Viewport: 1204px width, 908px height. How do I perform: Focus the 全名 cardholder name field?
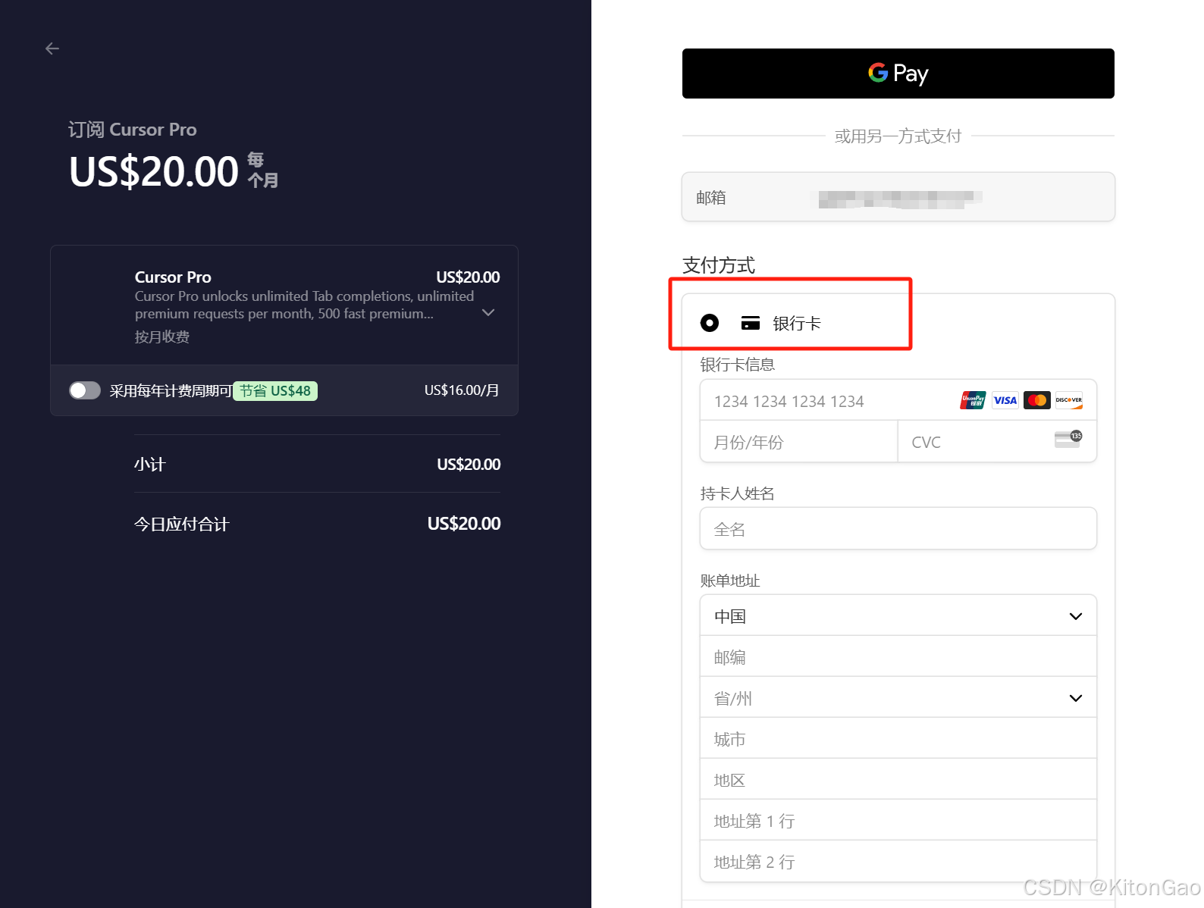tap(898, 528)
